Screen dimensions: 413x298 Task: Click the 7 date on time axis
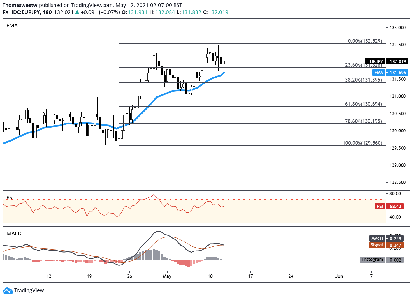[371, 276]
